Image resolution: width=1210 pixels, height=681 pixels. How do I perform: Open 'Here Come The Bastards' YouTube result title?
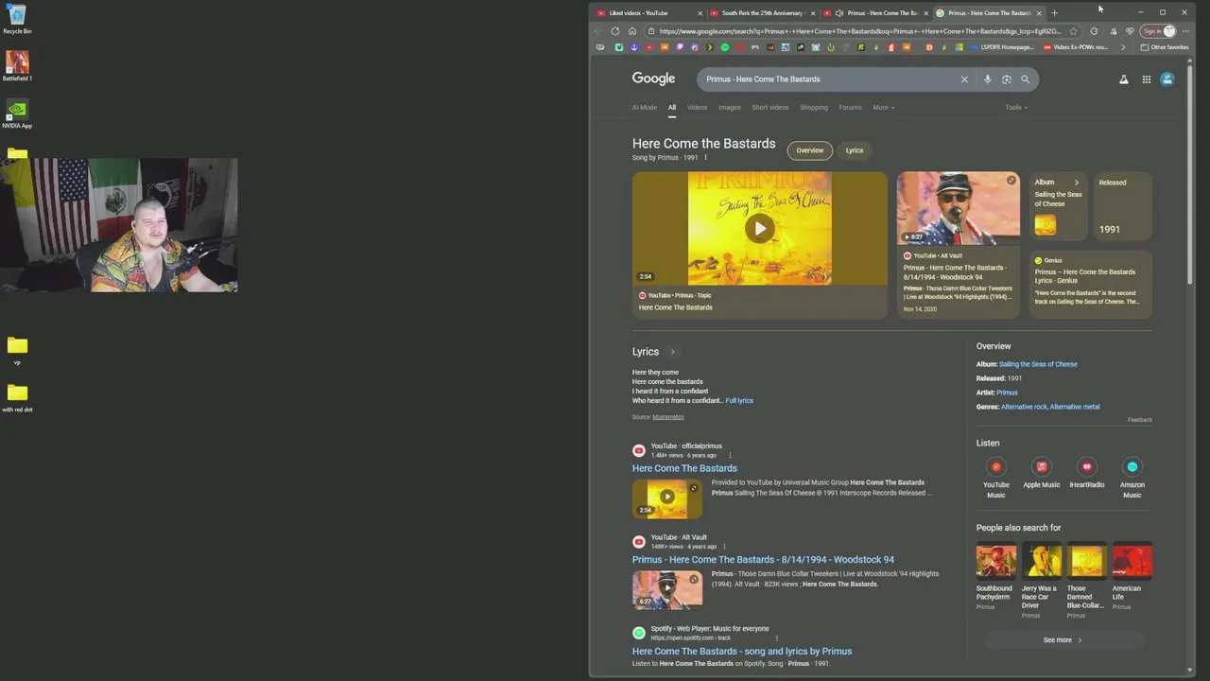pyautogui.click(x=684, y=468)
